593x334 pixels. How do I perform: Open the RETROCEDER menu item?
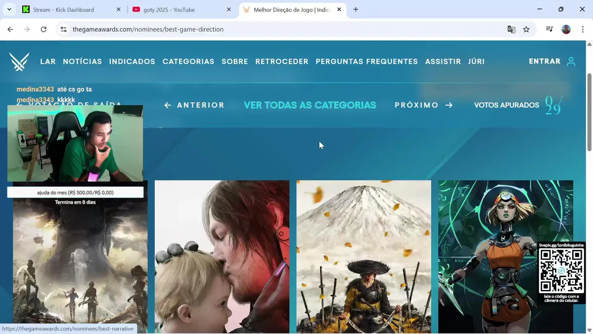tap(282, 61)
